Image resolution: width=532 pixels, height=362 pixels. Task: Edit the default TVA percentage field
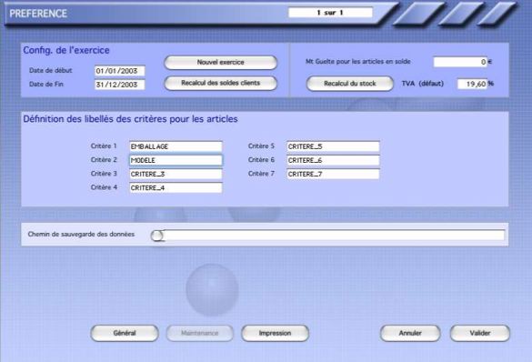472,84
